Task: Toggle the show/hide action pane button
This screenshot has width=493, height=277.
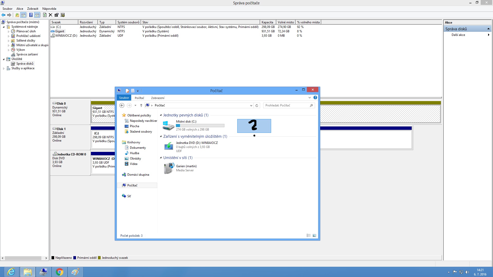Action: tap(37, 15)
